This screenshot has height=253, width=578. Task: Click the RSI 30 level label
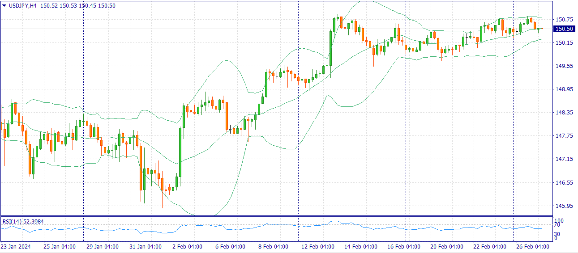557,234
